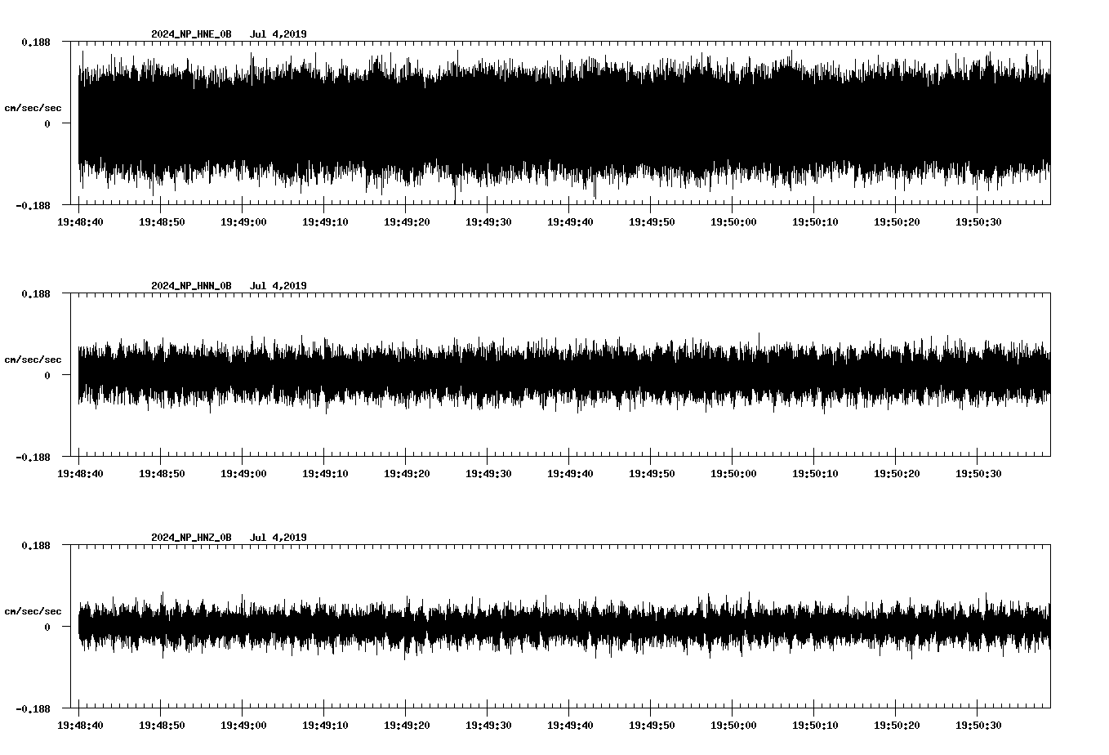Pick 19:48:50 time label under HNZ plot
The height and width of the screenshot is (755, 1109).
coord(162,726)
